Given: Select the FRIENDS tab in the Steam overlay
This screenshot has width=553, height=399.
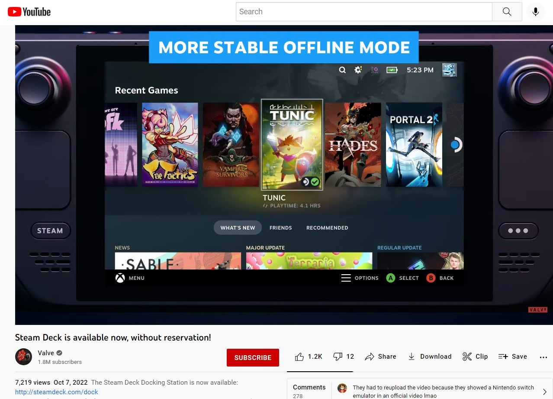Looking at the screenshot, I should [281, 227].
